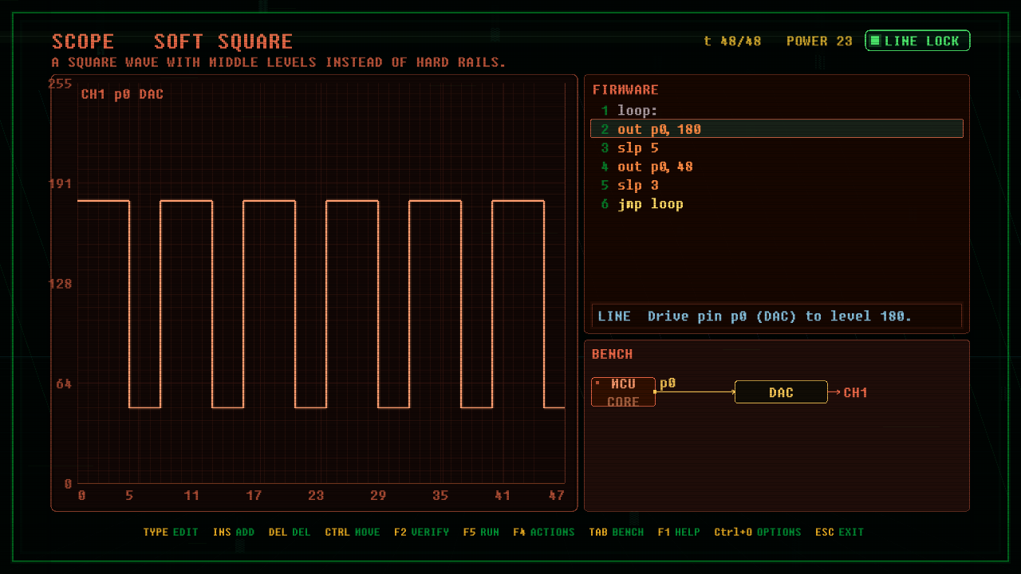Click the INS ADD hint
This screenshot has height=574, width=1021.
pos(234,532)
